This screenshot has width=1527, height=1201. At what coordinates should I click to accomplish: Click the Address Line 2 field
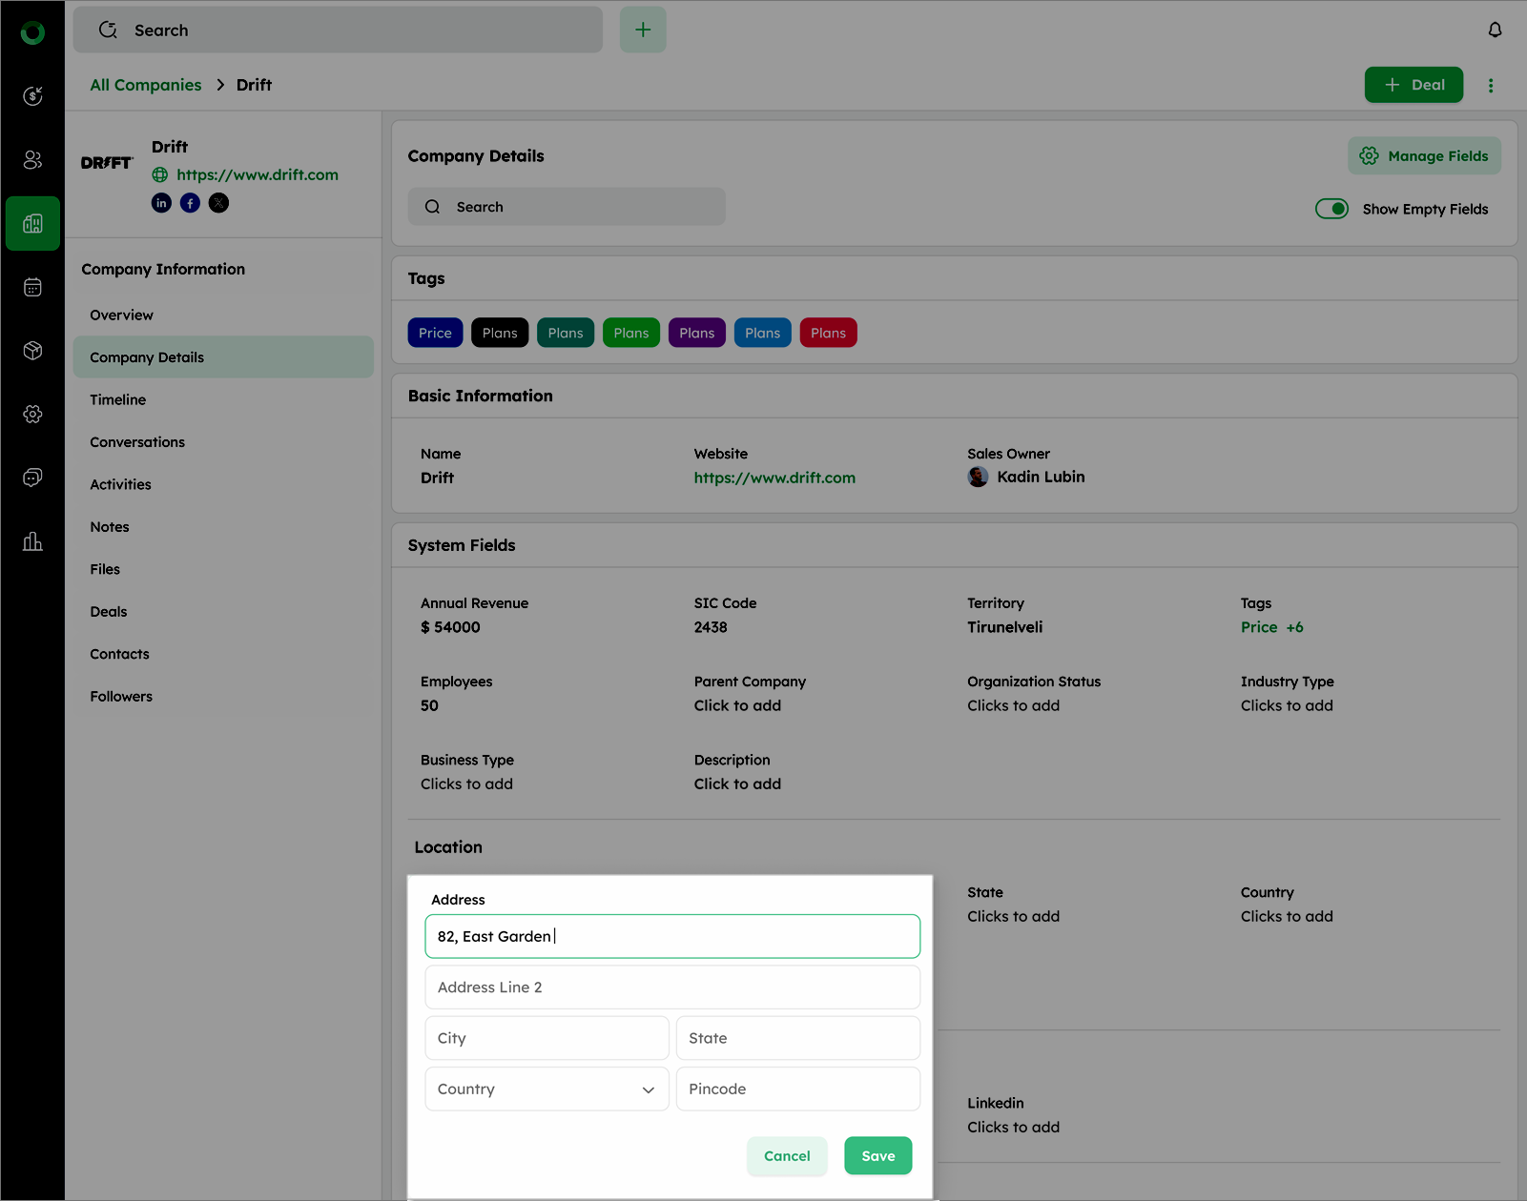pos(671,987)
